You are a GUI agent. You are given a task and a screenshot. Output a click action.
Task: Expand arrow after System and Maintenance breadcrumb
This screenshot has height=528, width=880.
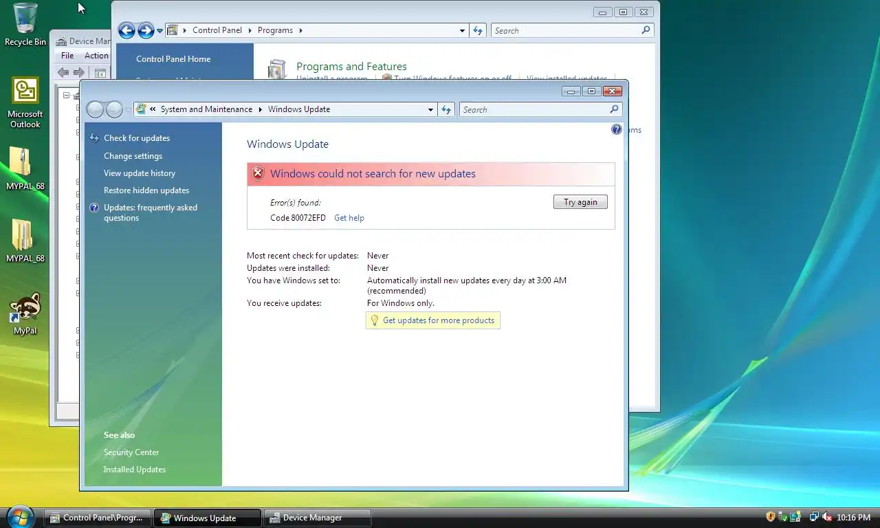point(260,109)
